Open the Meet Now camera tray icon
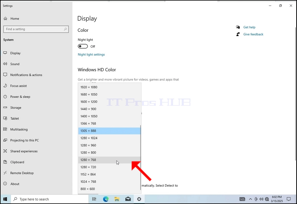297x204 pixels. pos(256,199)
